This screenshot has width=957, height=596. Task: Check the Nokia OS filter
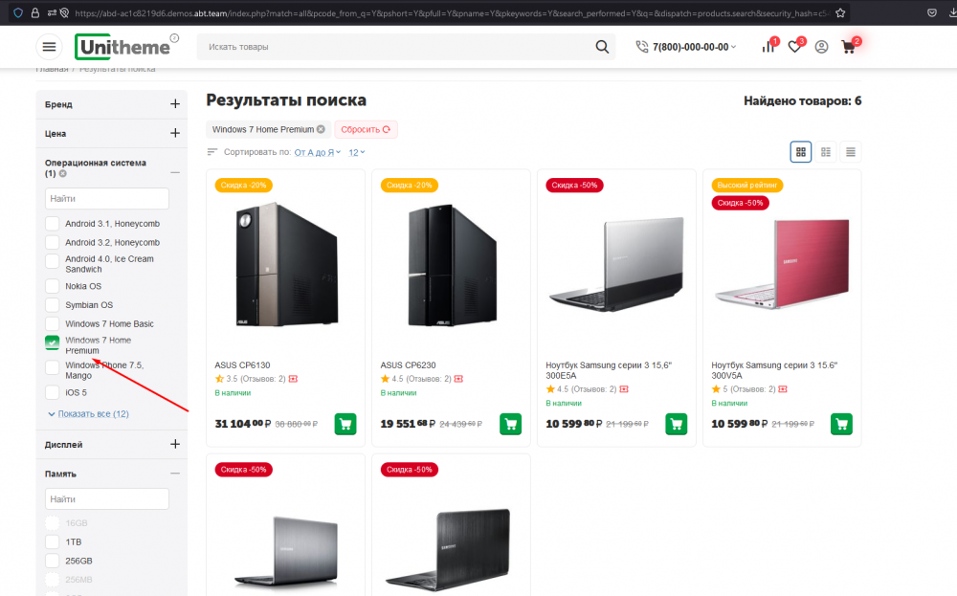point(53,286)
